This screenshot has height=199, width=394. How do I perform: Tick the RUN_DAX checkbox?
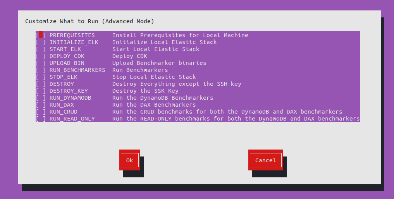click(x=41, y=105)
